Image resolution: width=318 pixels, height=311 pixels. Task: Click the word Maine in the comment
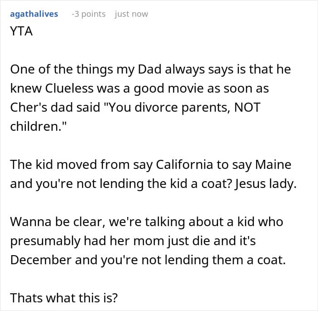coord(273,165)
